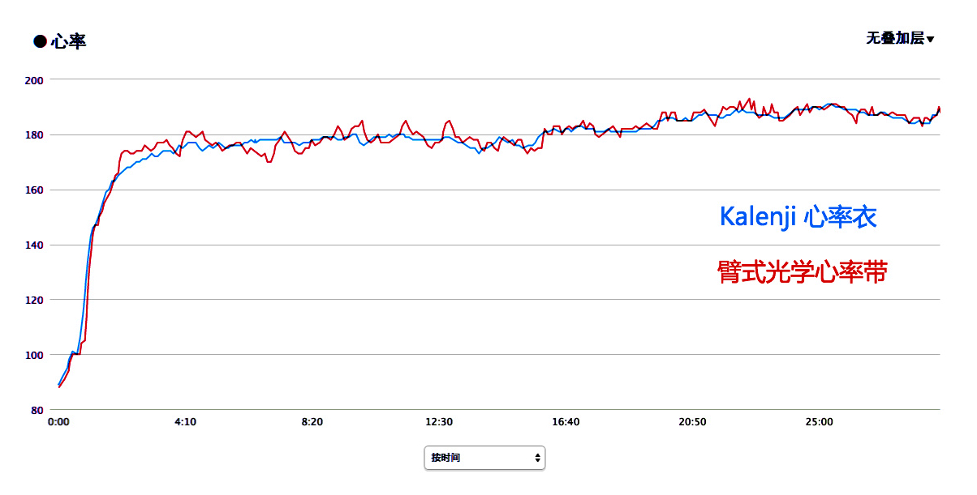Click the 0:00 time axis label
This screenshot has height=495, width=977.
tap(58, 422)
